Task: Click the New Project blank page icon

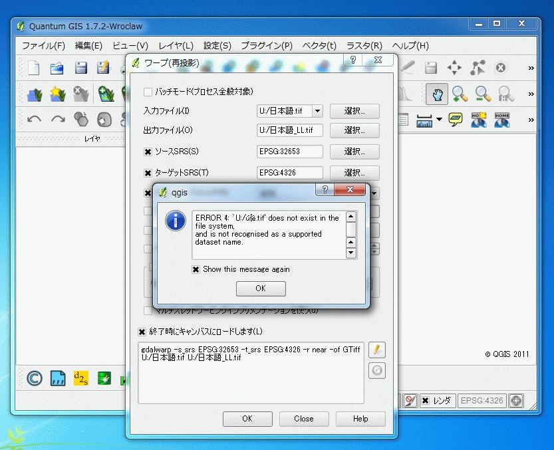Action: point(34,68)
